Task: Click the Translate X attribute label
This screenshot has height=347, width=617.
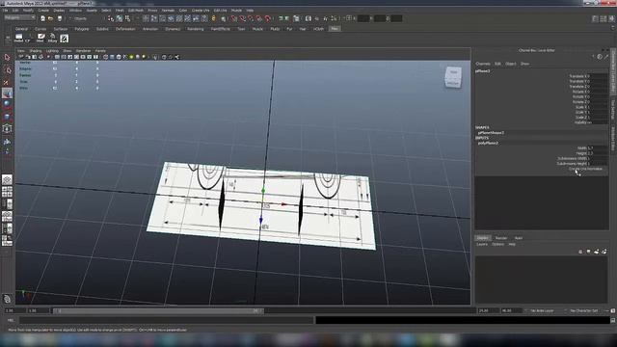Action: [x=579, y=76]
